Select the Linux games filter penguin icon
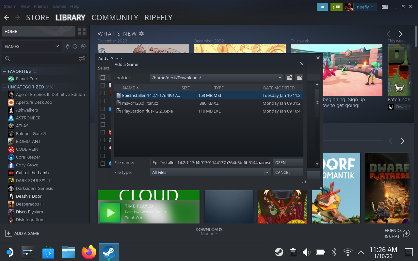 coord(68,46)
